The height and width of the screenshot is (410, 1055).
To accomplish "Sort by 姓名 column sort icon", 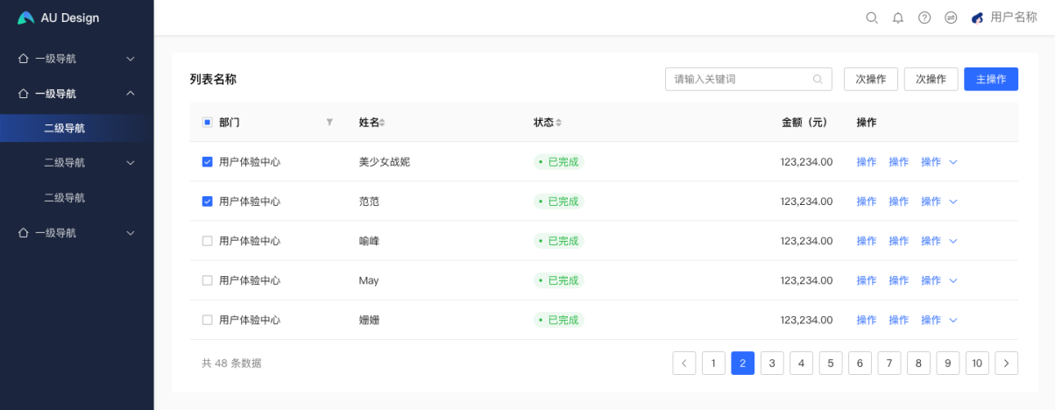I will tap(382, 123).
